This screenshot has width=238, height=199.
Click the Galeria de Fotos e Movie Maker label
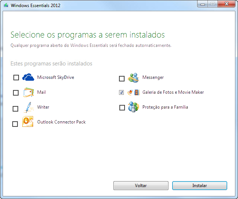[x=173, y=92]
